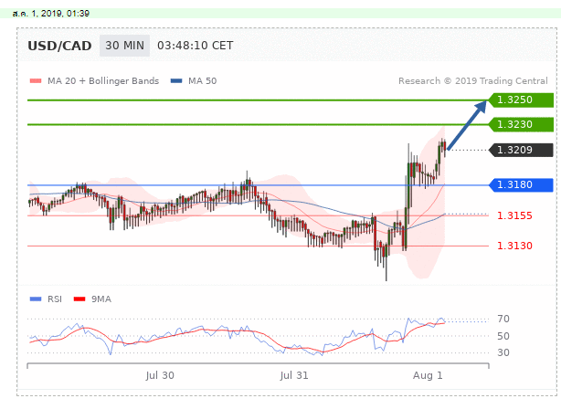This screenshot has height=409, width=561.
Task: Click the 1.3250 resistance price tag
Action: point(521,100)
